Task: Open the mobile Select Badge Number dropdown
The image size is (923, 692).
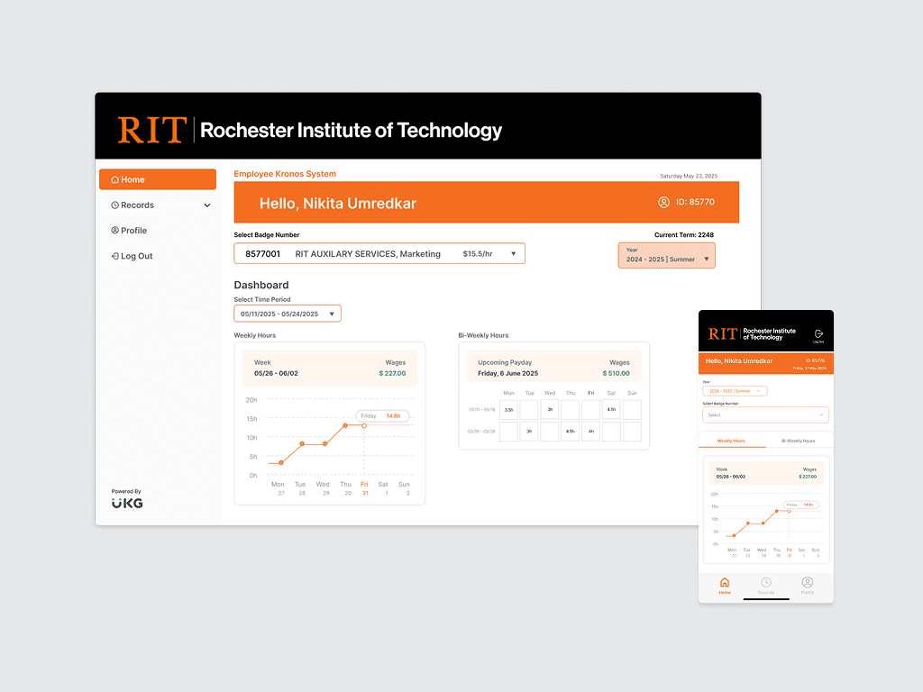Action: pos(765,414)
